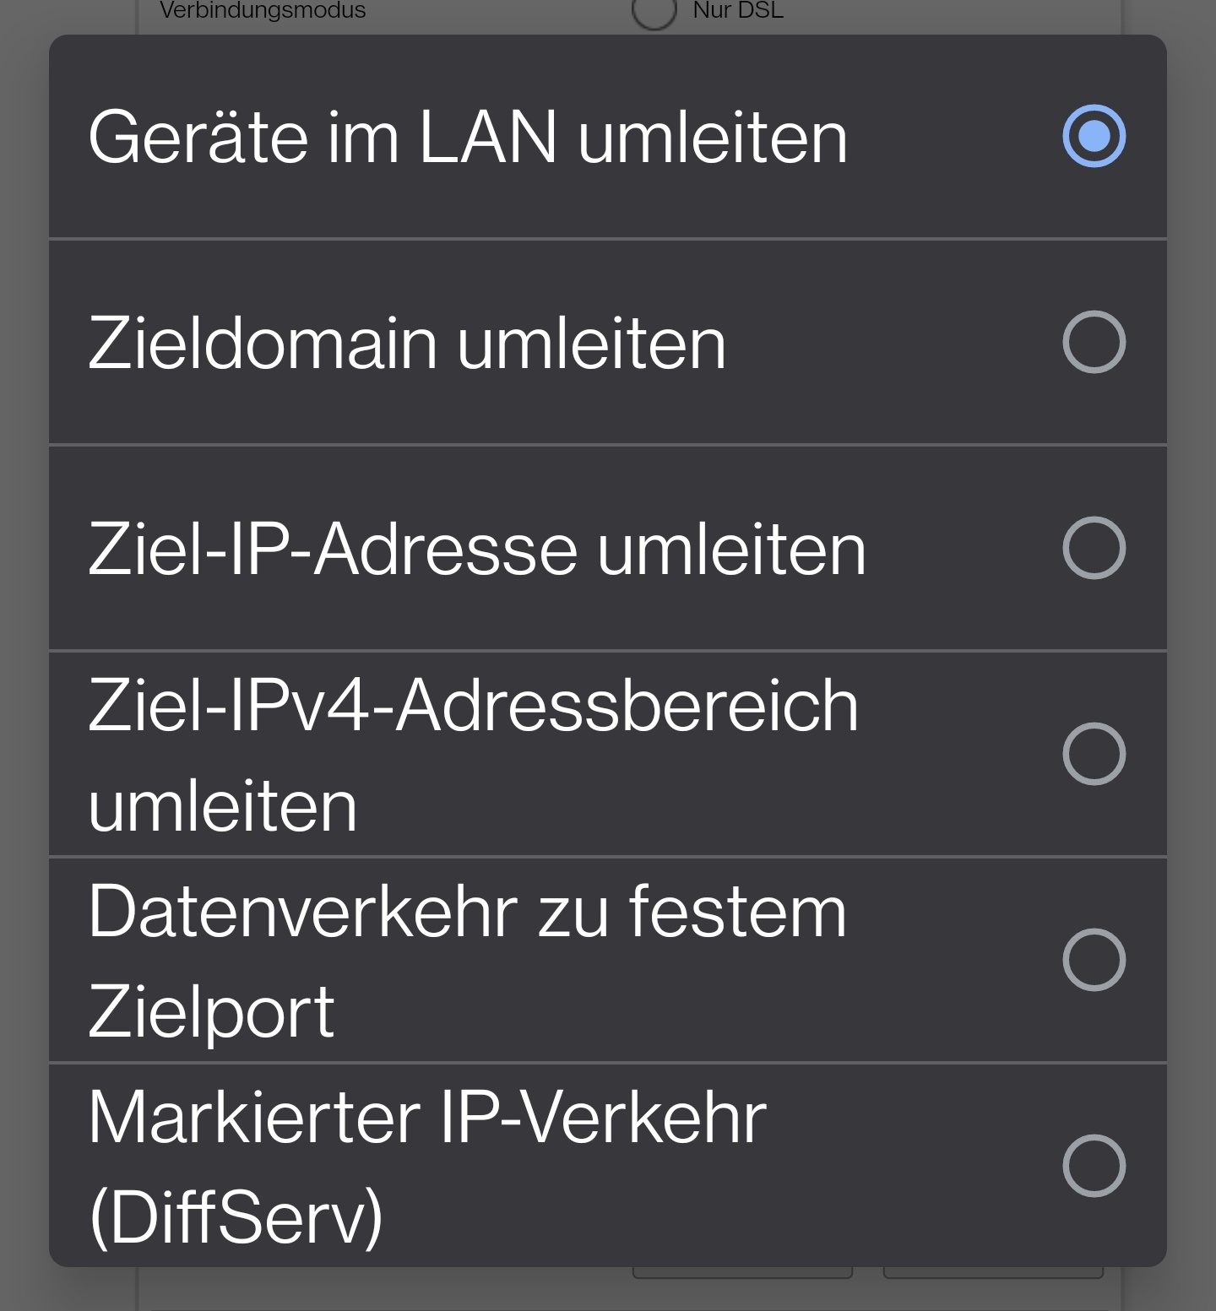Click the Markierter IP-Verkehr text
The height and width of the screenshot is (1311, 1216).
click(428, 1116)
